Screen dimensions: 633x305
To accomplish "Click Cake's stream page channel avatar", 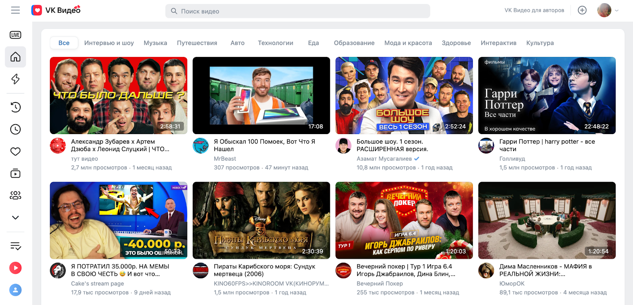I will point(58,271).
